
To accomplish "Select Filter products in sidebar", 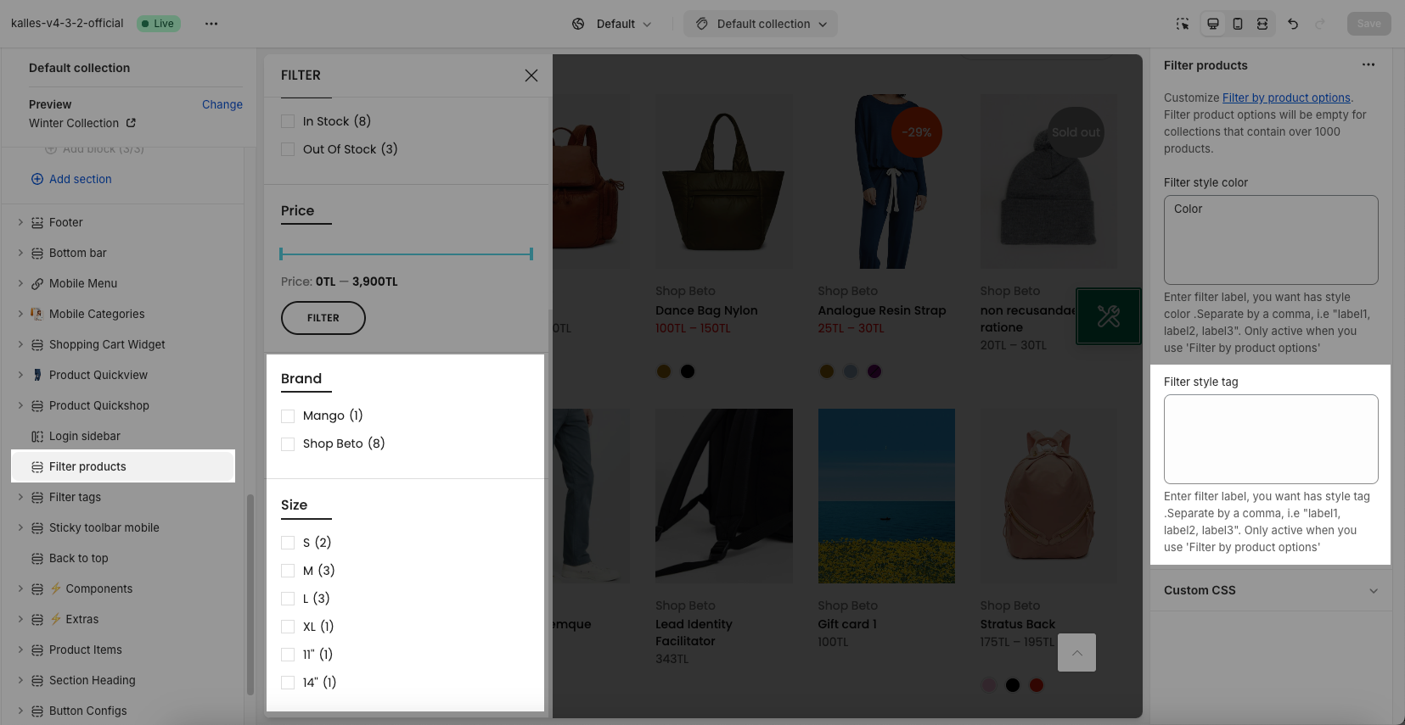I will (x=123, y=466).
